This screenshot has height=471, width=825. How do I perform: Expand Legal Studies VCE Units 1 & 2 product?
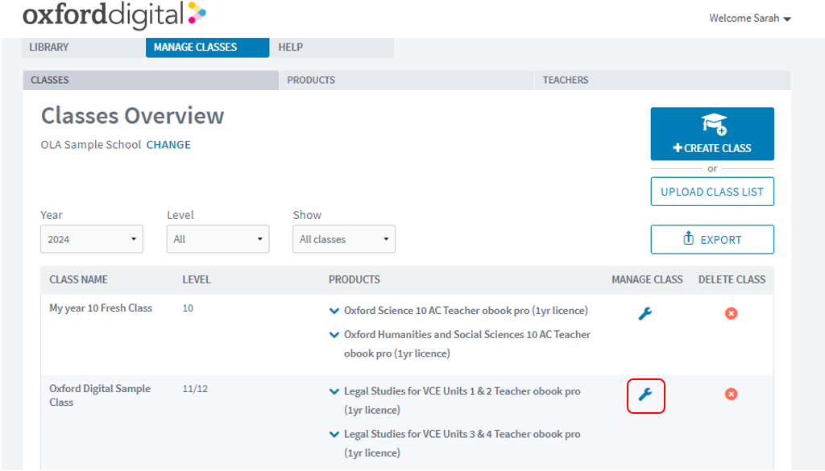coord(334,391)
